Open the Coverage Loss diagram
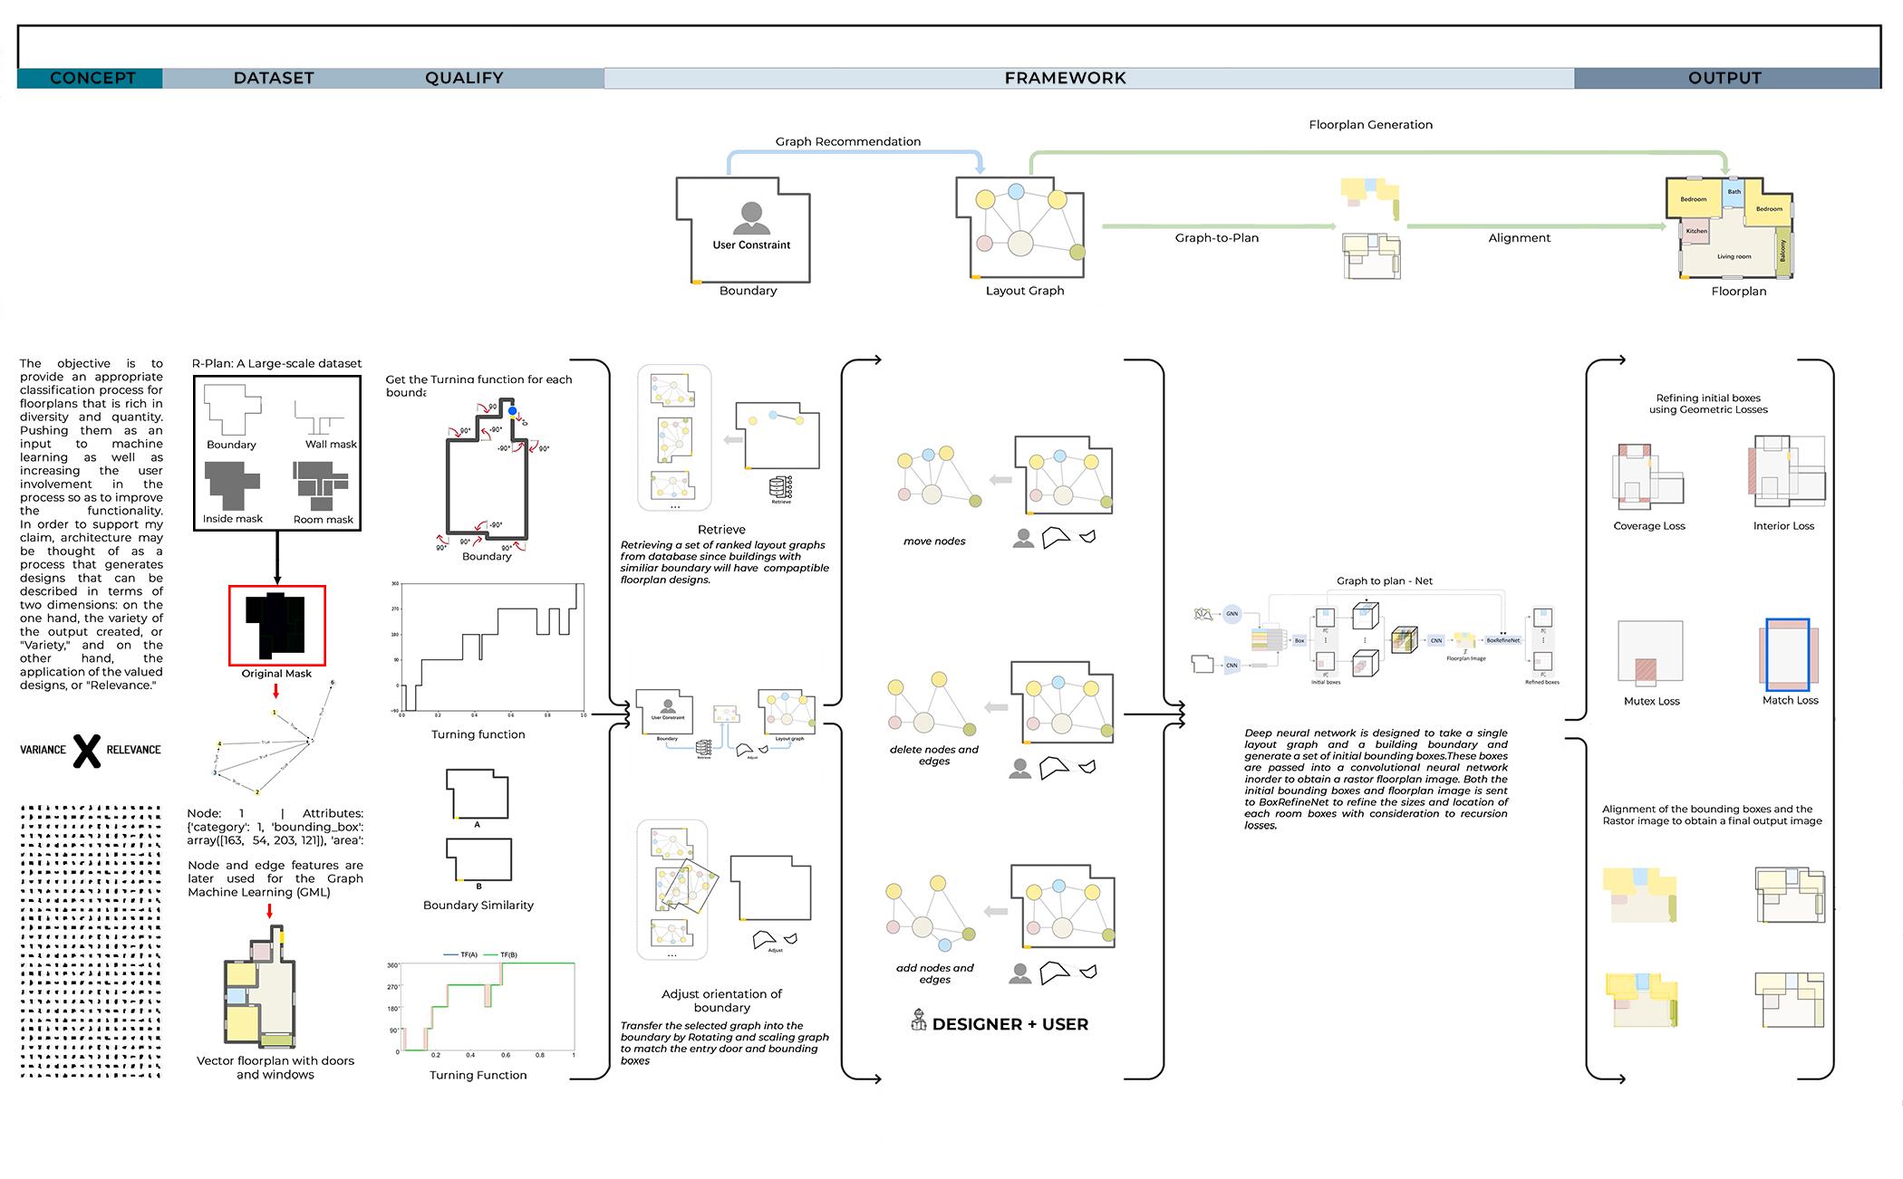Image resolution: width=1903 pixels, height=1179 pixels. click(x=1648, y=477)
